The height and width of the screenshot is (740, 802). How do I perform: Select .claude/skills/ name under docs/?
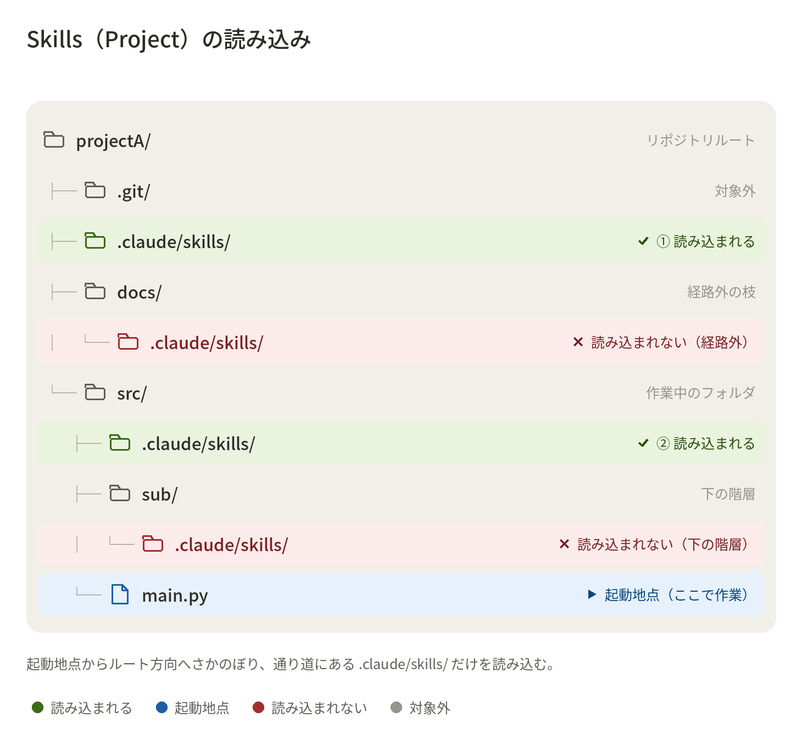tap(207, 343)
